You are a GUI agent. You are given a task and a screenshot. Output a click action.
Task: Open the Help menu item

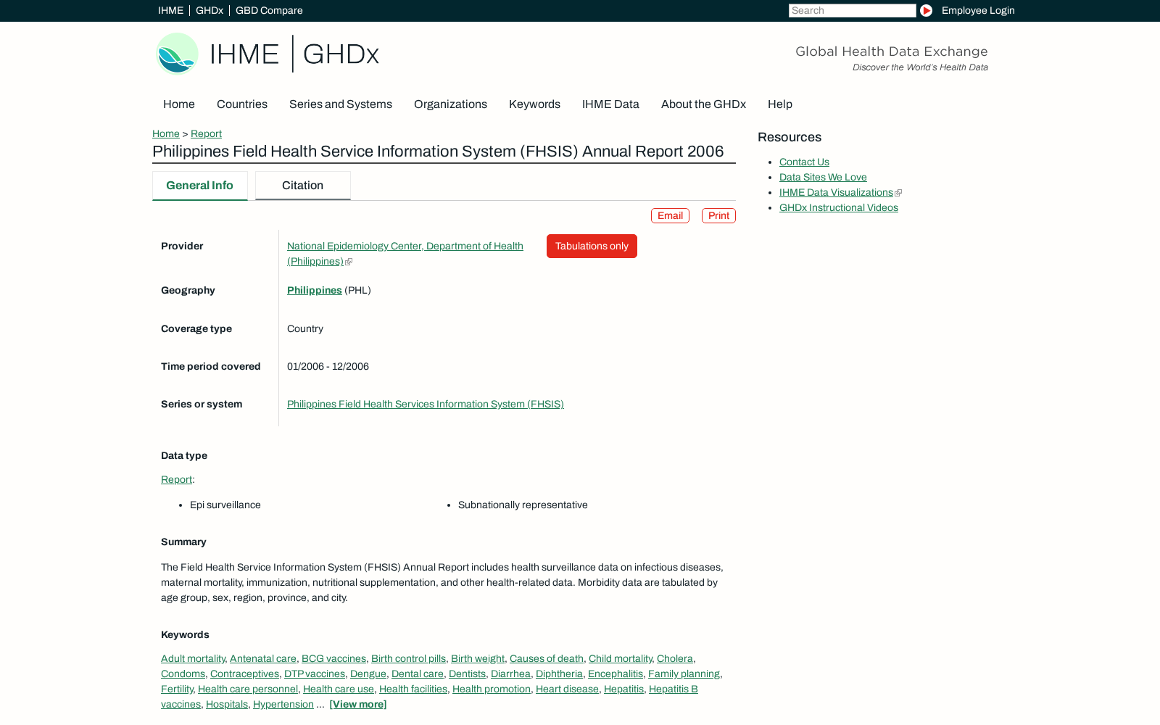tap(780, 104)
